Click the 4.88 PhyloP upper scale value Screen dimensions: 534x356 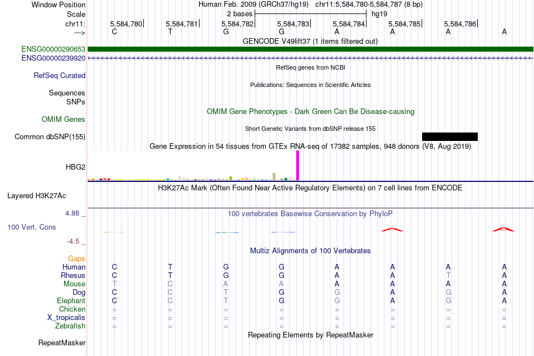click(72, 213)
